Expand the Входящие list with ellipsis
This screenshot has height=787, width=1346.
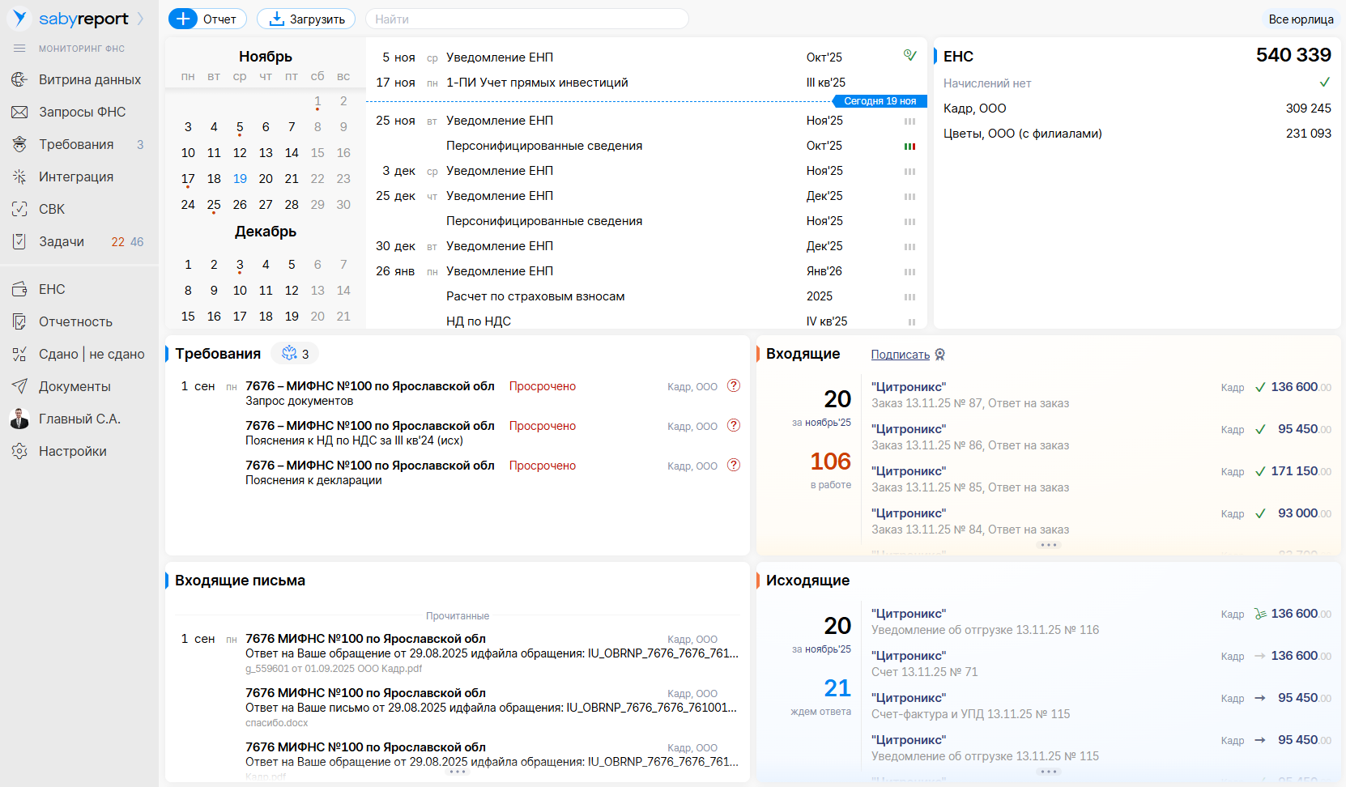1049,545
